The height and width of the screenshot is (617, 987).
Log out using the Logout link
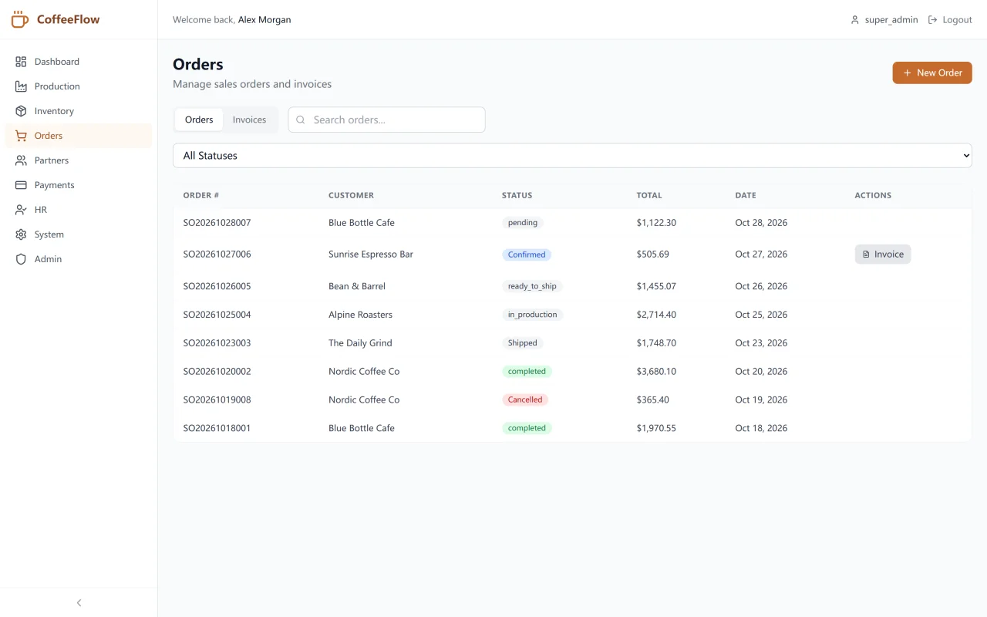pos(950,20)
